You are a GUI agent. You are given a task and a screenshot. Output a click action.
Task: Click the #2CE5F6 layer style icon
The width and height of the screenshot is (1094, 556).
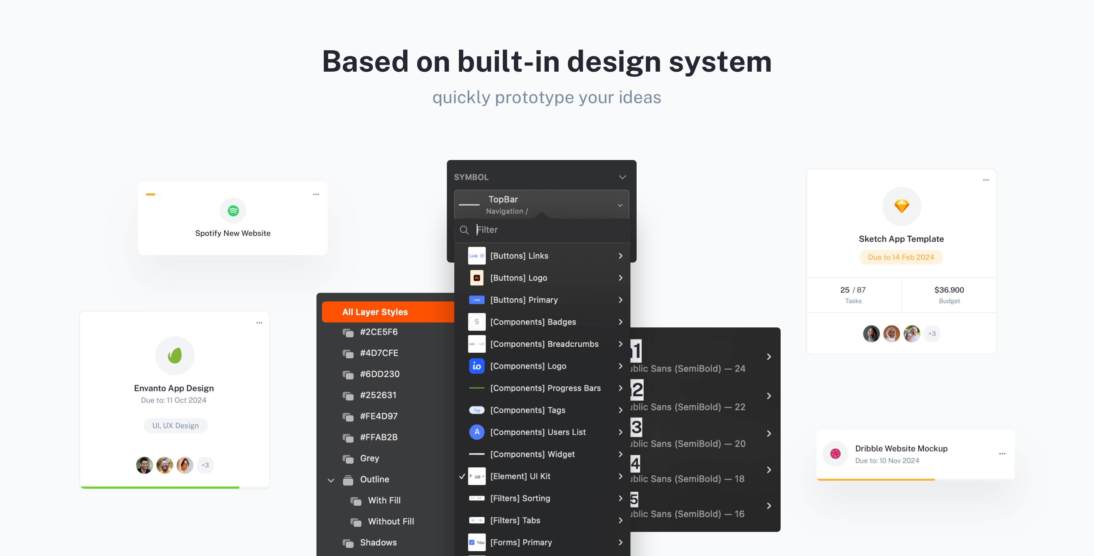click(x=348, y=333)
